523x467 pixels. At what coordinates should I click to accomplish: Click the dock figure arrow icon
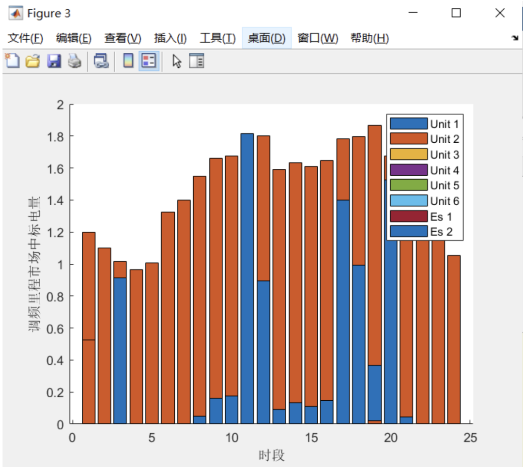pos(515,38)
